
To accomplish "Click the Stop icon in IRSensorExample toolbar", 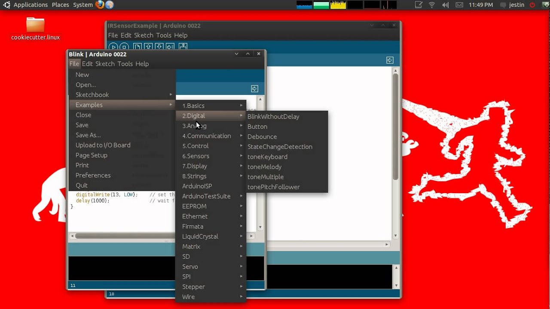I will tap(124, 47).
